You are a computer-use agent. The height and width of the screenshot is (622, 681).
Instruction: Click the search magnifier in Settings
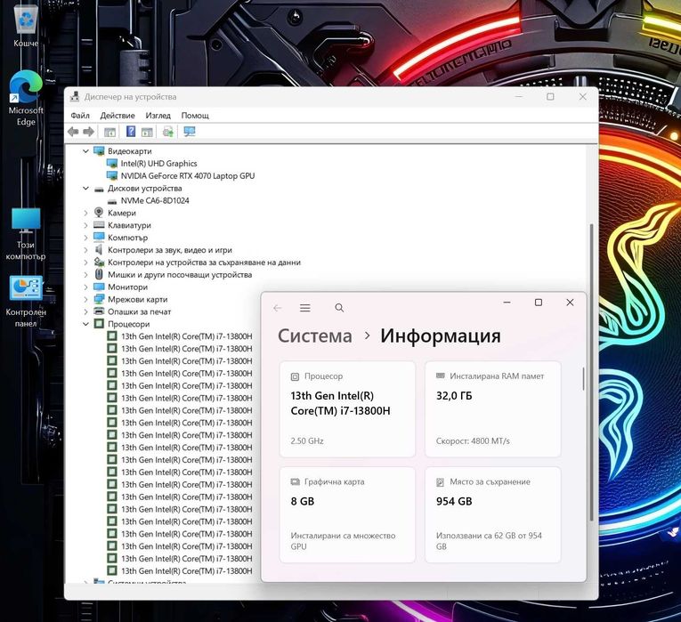click(x=339, y=308)
